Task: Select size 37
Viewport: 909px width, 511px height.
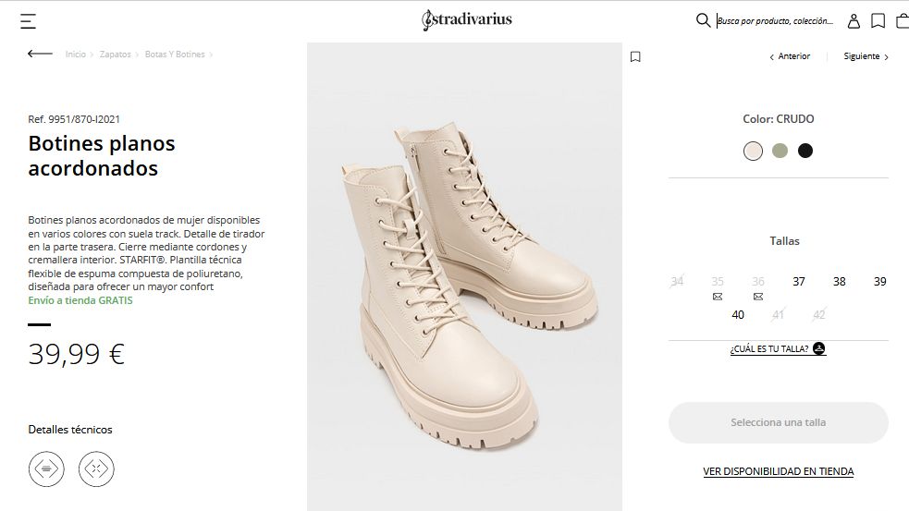Action: tap(799, 282)
